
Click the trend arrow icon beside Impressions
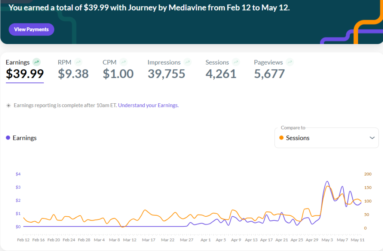tap(187, 62)
